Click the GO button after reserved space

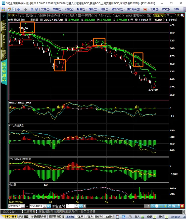[81, 206]
